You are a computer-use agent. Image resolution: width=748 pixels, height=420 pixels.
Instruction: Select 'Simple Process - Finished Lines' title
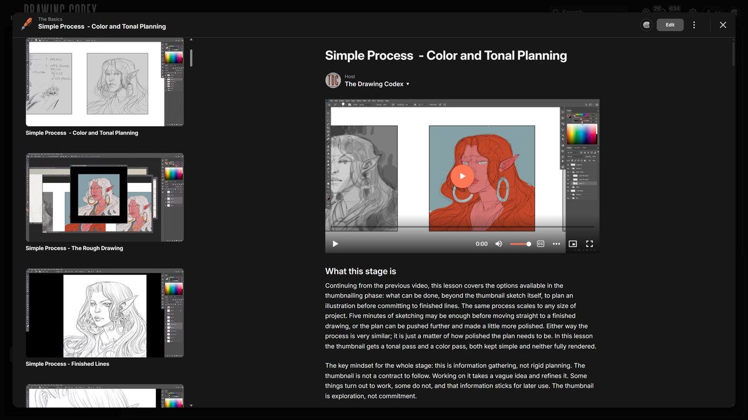(x=67, y=364)
